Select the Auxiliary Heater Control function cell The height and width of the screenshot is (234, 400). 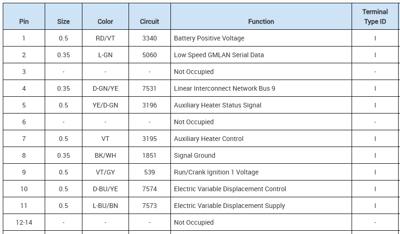pos(209,139)
